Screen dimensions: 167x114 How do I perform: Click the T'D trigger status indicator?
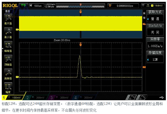tap(23, 6)
